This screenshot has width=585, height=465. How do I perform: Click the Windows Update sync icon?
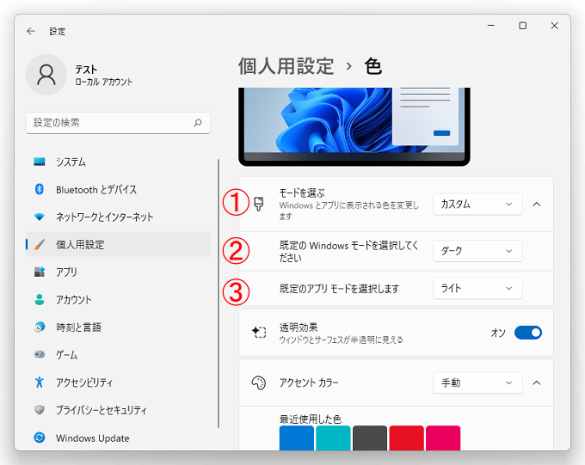pyautogui.click(x=40, y=437)
